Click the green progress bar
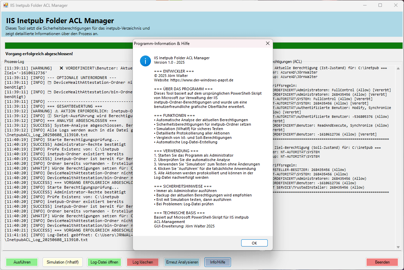This screenshot has height=270, width=404. [x=68, y=46]
